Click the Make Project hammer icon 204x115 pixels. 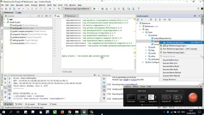coord(59,9)
